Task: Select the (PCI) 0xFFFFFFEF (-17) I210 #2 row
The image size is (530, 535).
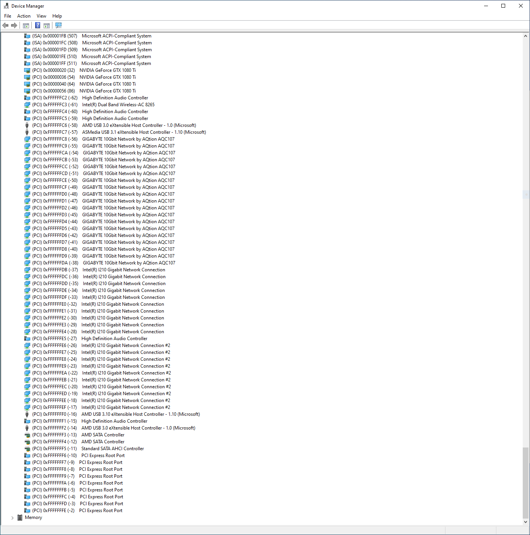Action: pyautogui.click(x=101, y=407)
